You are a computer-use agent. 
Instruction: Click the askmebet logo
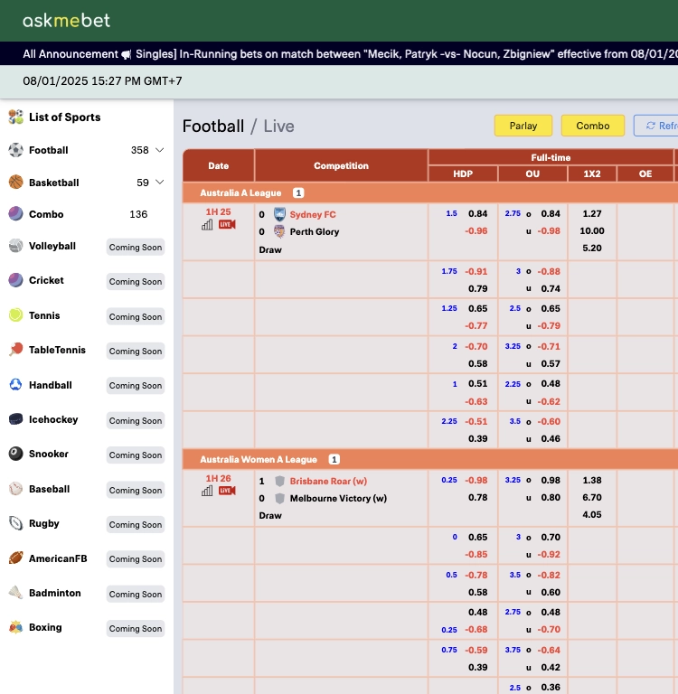66,21
